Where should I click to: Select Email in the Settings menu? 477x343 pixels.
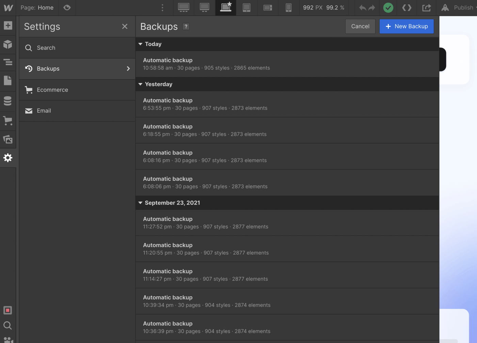point(44,111)
